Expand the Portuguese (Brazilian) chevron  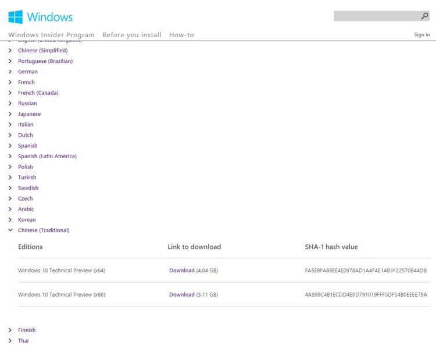click(x=10, y=61)
